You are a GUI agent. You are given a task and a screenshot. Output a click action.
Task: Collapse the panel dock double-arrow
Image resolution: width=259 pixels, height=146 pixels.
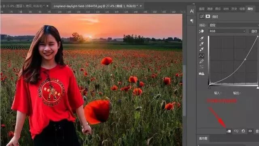(x=193, y=4)
